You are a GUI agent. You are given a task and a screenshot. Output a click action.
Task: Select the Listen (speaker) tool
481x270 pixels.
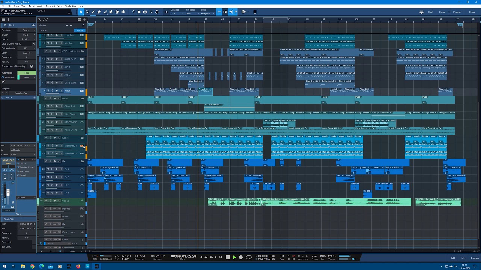[x=123, y=12]
